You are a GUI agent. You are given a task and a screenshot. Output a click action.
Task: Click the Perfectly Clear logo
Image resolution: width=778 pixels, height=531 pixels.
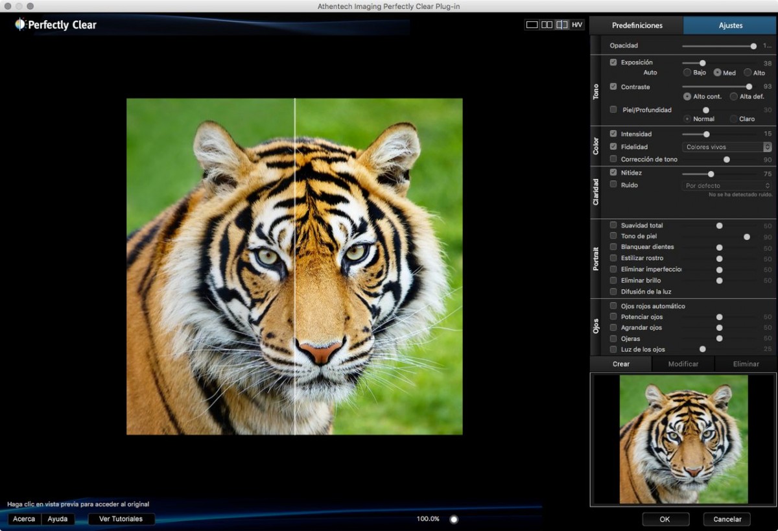[x=56, y=25]
